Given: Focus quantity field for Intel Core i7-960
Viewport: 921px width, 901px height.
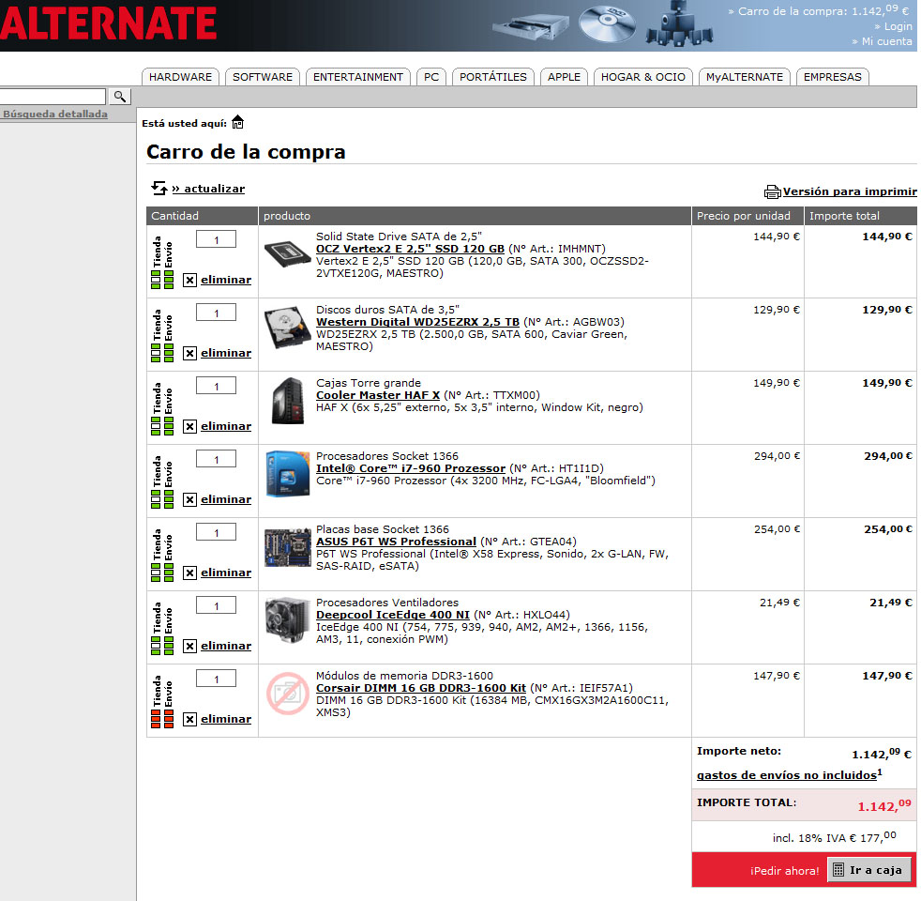Looking at the screenshot, I should (216, 459).
